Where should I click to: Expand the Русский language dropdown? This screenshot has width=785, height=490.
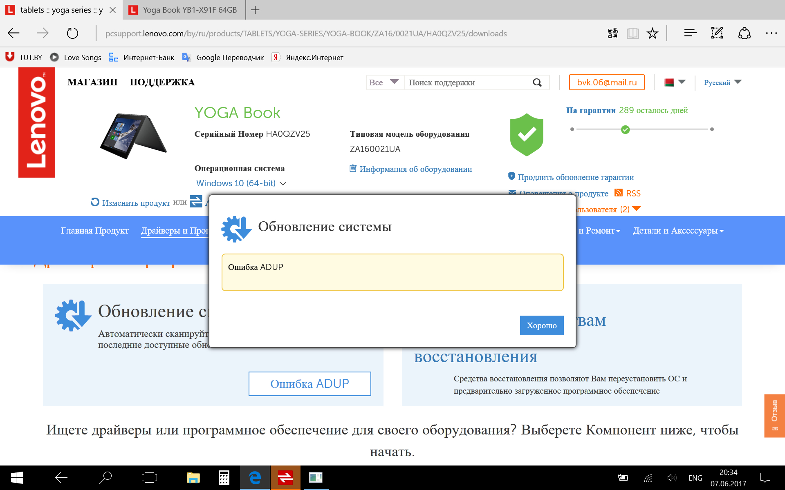(723, 82)
